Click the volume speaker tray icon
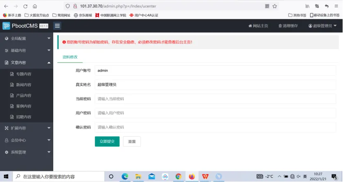The height and width of the screenshot is (182, 343). (298, 176)
